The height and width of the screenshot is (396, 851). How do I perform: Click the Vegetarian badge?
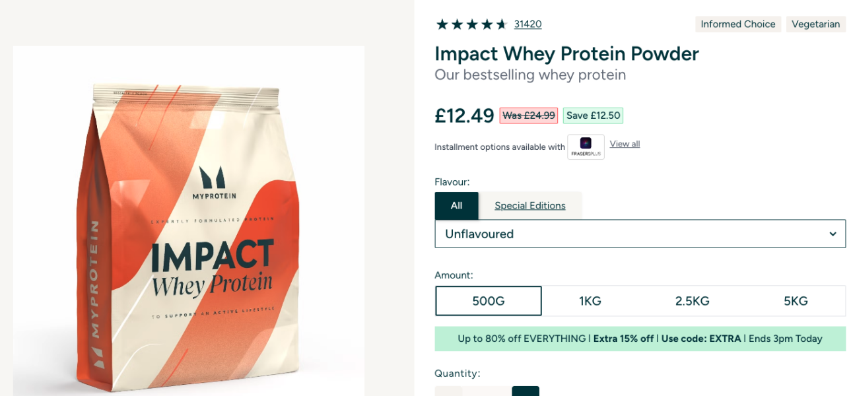click(x=815, y=24)
